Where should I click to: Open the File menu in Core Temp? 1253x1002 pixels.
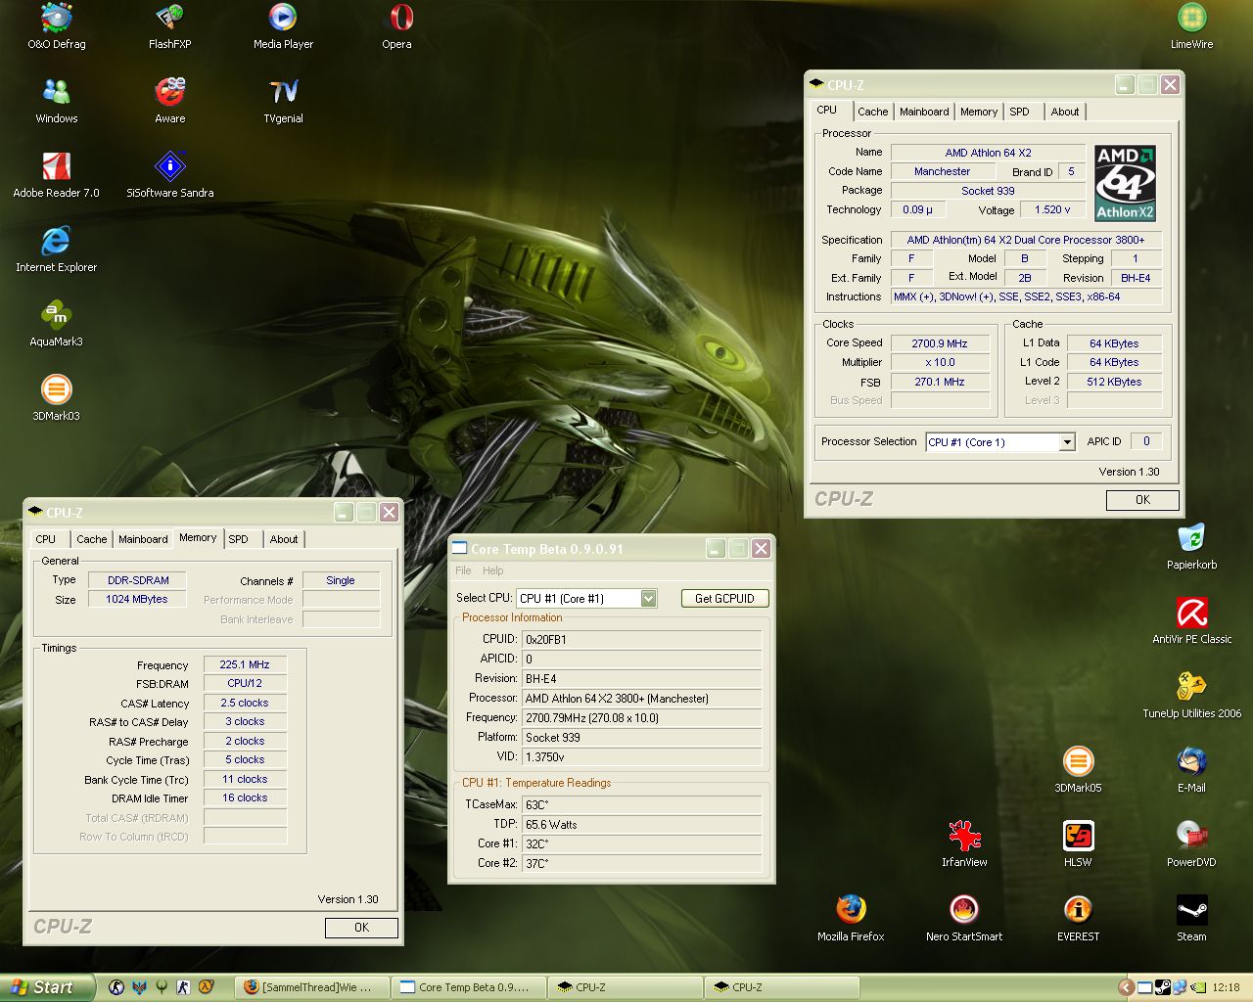coord(463,570)
